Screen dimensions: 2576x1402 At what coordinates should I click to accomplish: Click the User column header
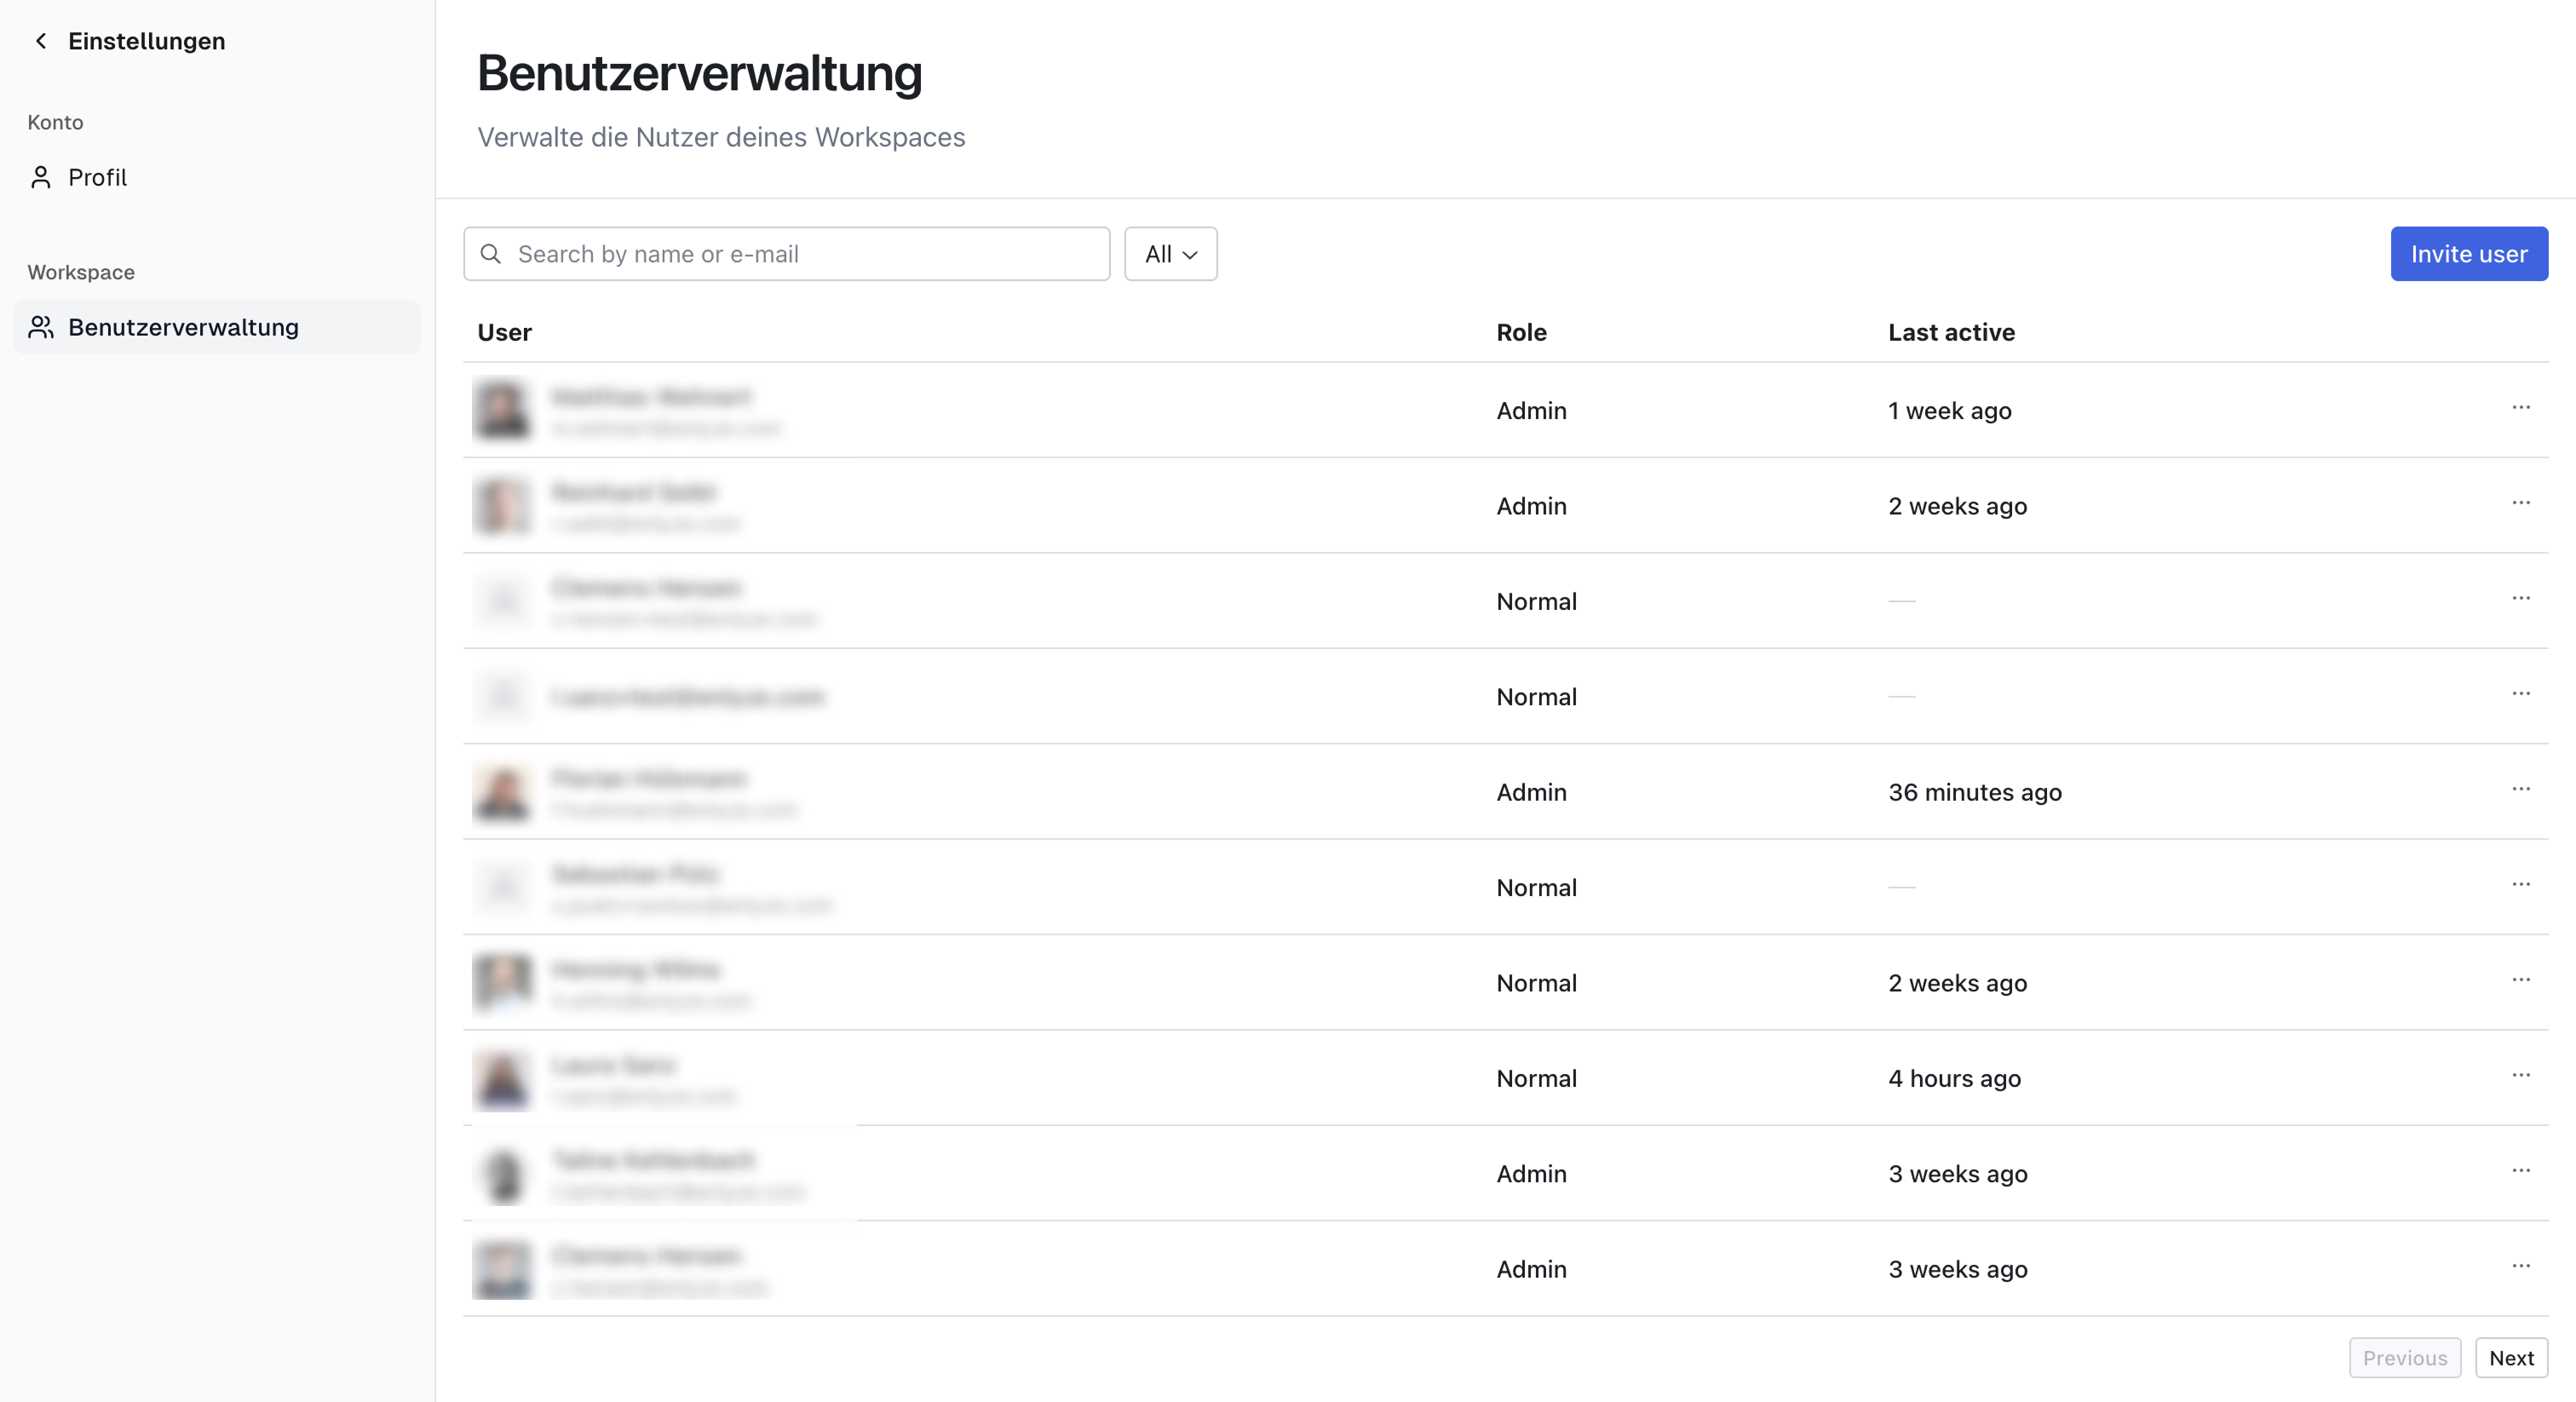tap(504, 332)
